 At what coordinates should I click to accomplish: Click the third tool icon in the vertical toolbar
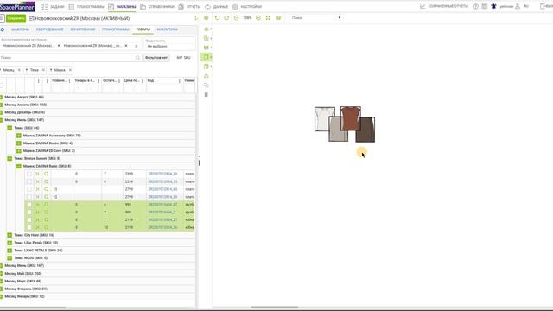pyautogui.click(x=207, y=48)
